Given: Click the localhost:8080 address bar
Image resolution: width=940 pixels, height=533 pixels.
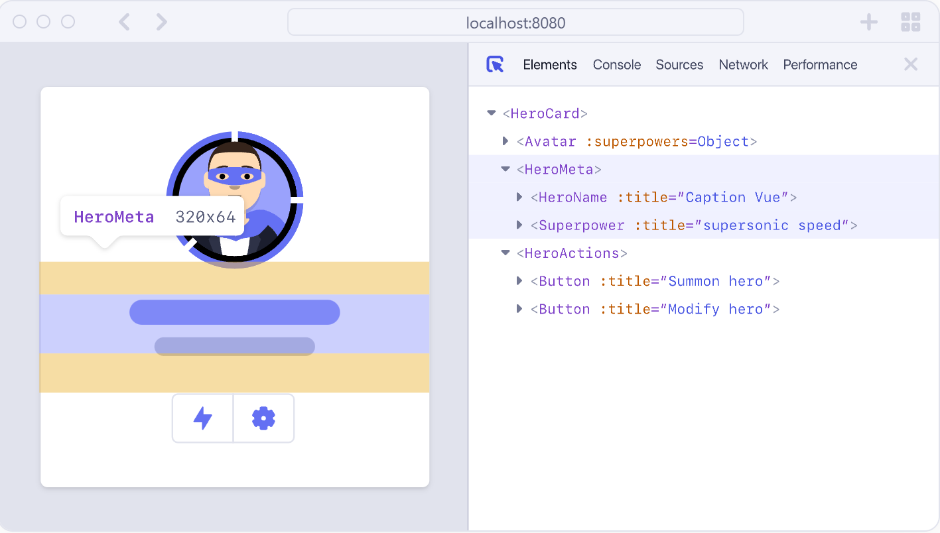Looking at the screenshot, I should coord(515,23).
